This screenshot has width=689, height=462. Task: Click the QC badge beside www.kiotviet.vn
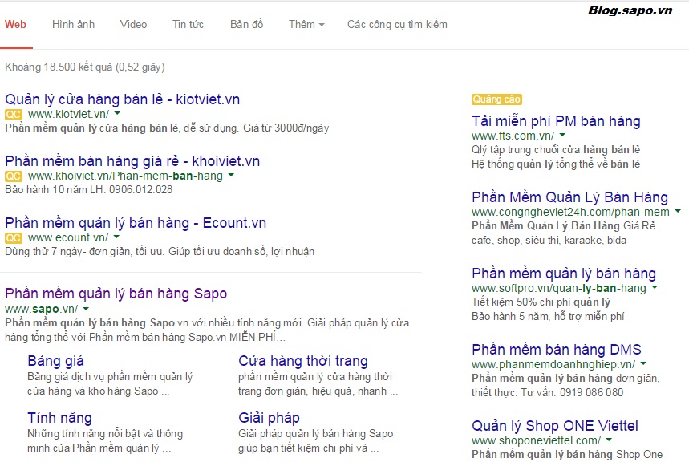pos(13,114)
